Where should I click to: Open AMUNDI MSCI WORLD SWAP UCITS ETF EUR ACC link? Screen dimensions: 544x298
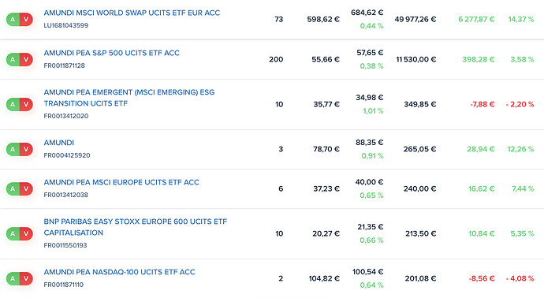pos(132,13)
